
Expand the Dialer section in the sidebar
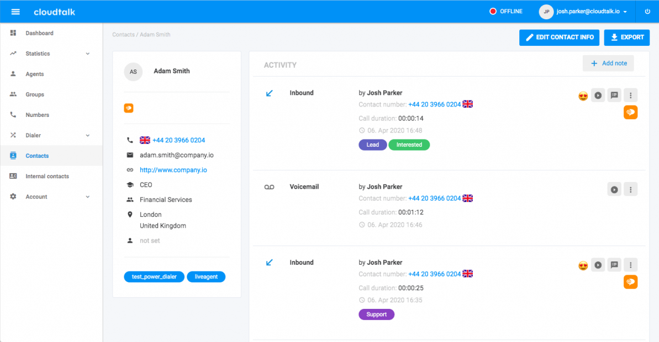pos(51,135)
